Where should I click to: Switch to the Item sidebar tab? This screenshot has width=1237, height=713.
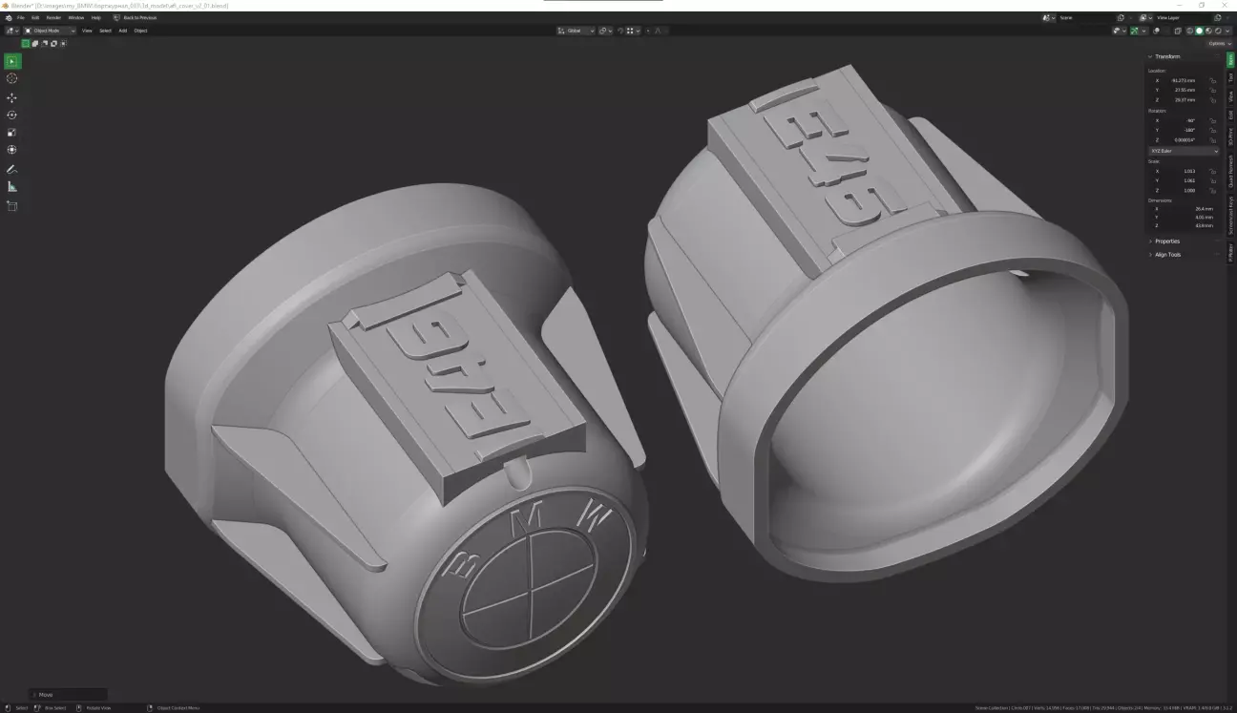(x=1231, y=59)
